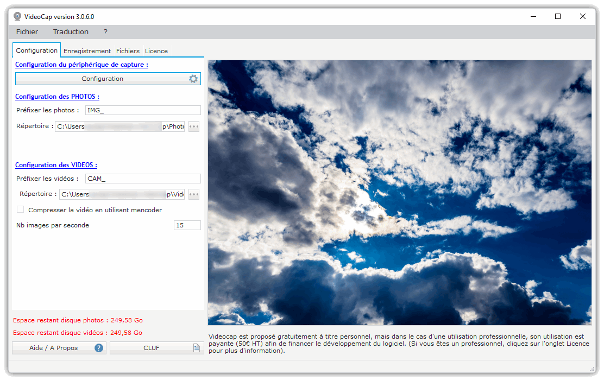Click the document icon on CLUF button
The image size is (604, 381).
pos(197,348)
